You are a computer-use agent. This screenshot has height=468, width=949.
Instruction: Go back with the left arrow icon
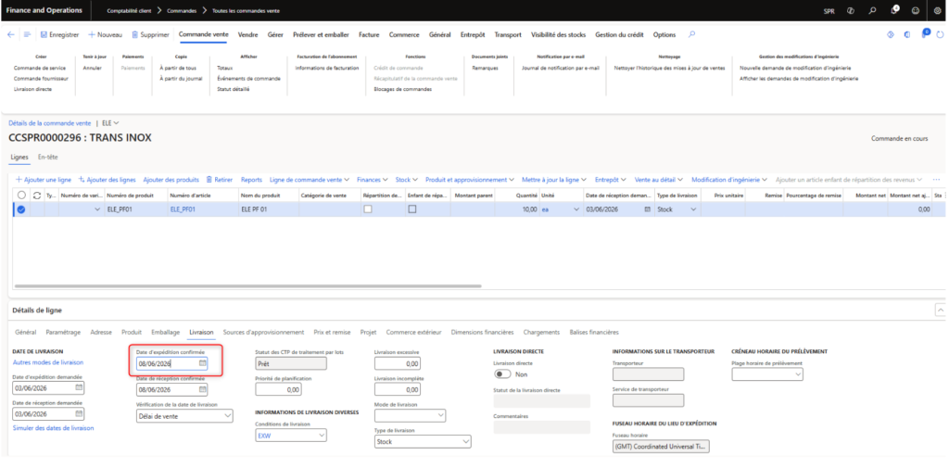pyautogui.click(x=10, y=34)
